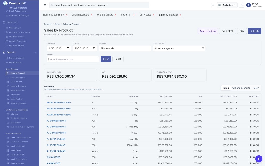This screenshot has width=265, height=166.
Task: Open Sales by Customer report
Action: (18, 86)
